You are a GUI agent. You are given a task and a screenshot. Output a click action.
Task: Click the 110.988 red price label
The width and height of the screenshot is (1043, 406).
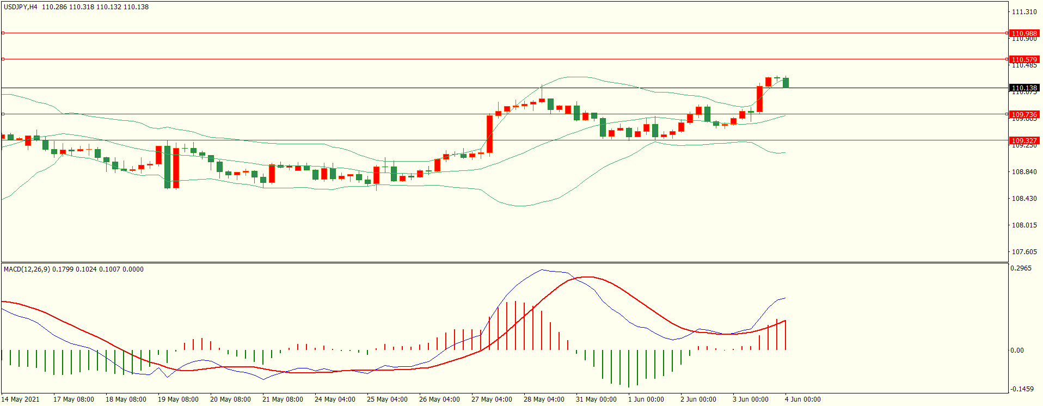click(1024, 33)
